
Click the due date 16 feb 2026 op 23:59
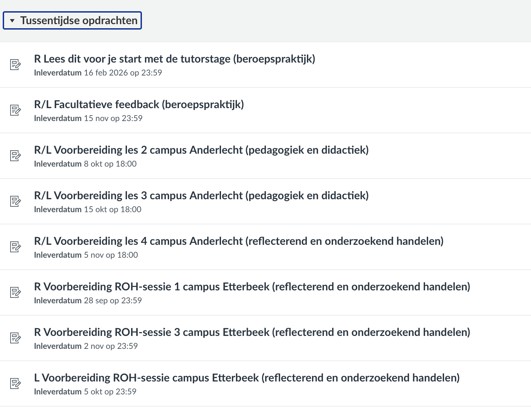(x=123, y=73)
